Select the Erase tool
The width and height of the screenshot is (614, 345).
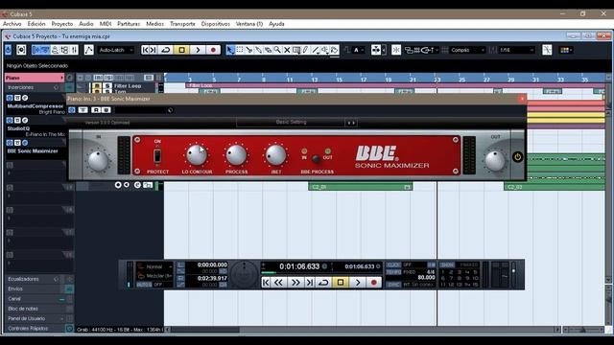[x=268, y=50]
